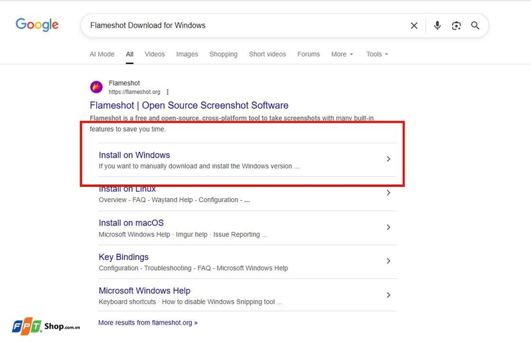Screen dimensions: 531x342
Task: Click the Flameshot site favicon
Action: 96,87
